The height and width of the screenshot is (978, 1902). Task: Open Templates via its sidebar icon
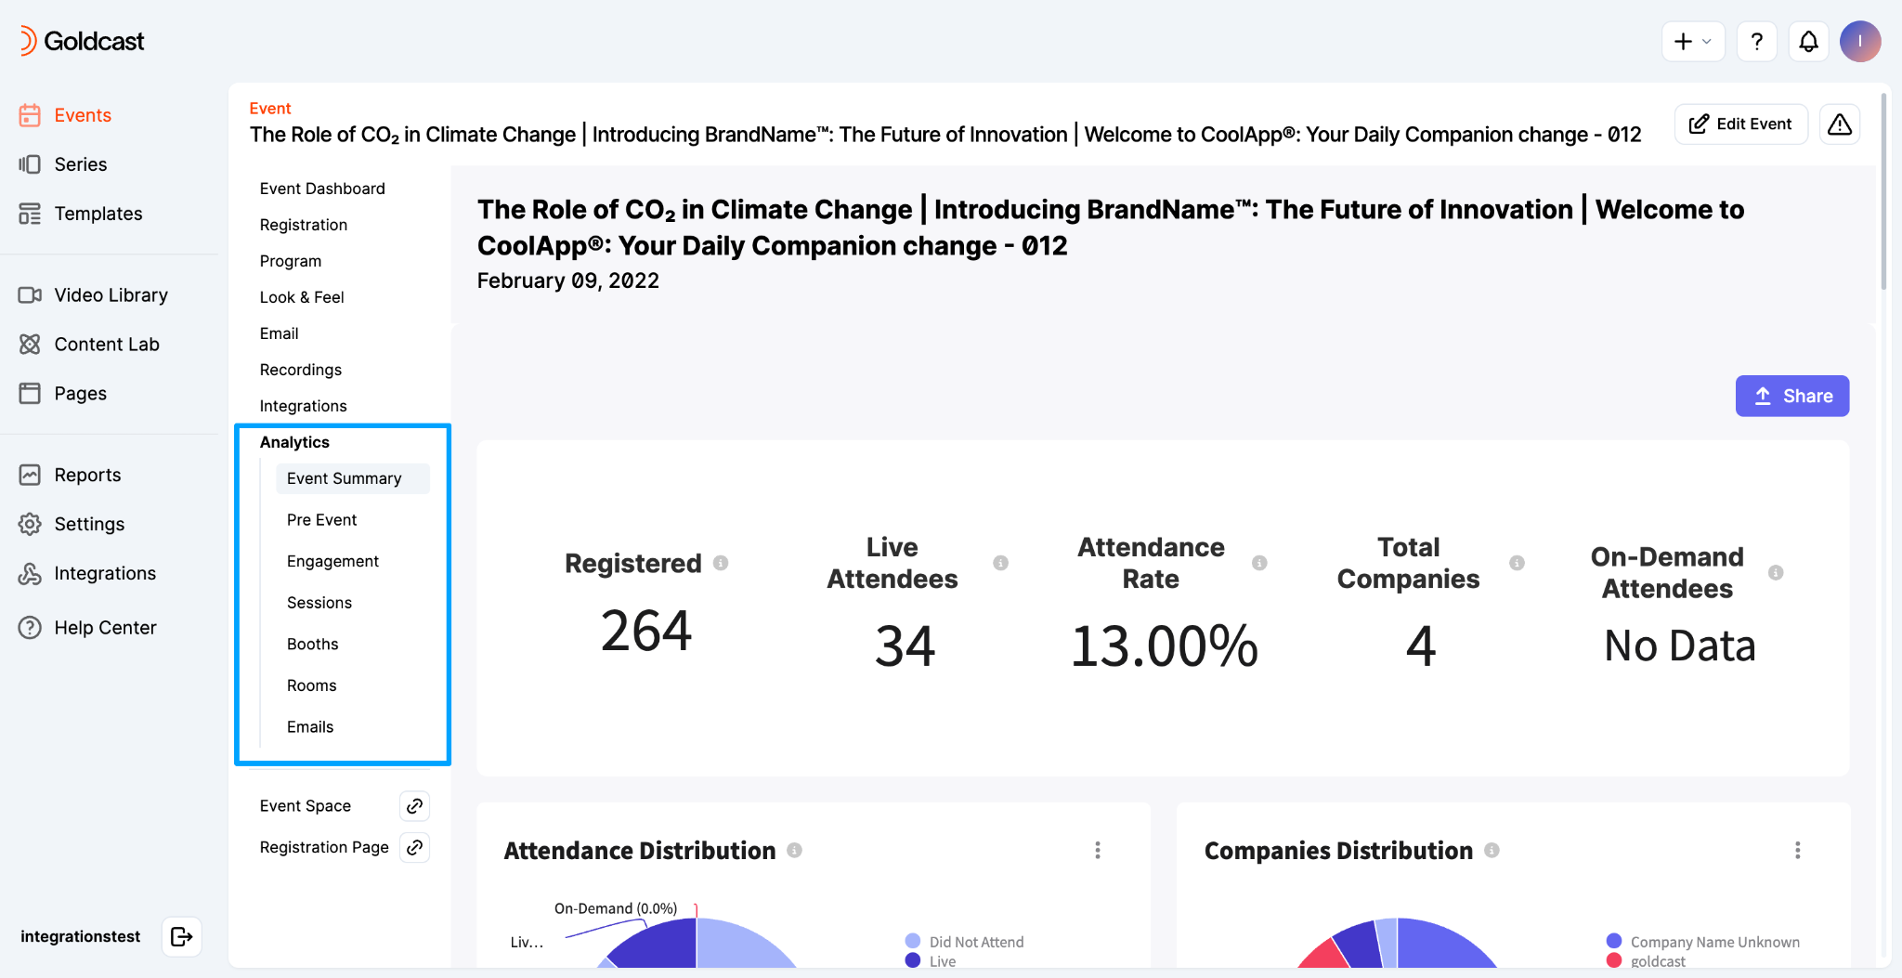point(30,214)
